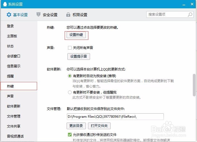Screen dimensions: 197x142
Task: Click the file receive path field
Action: (115, 117)
